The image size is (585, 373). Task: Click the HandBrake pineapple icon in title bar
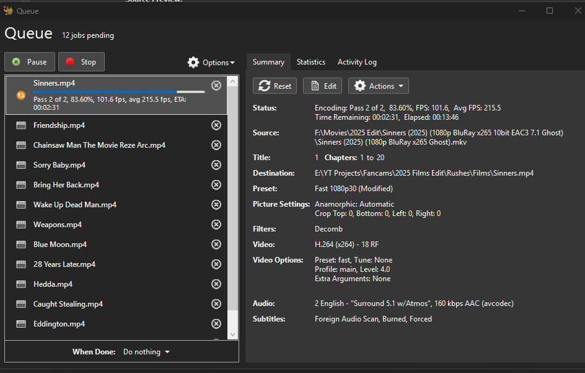[8, 11]
